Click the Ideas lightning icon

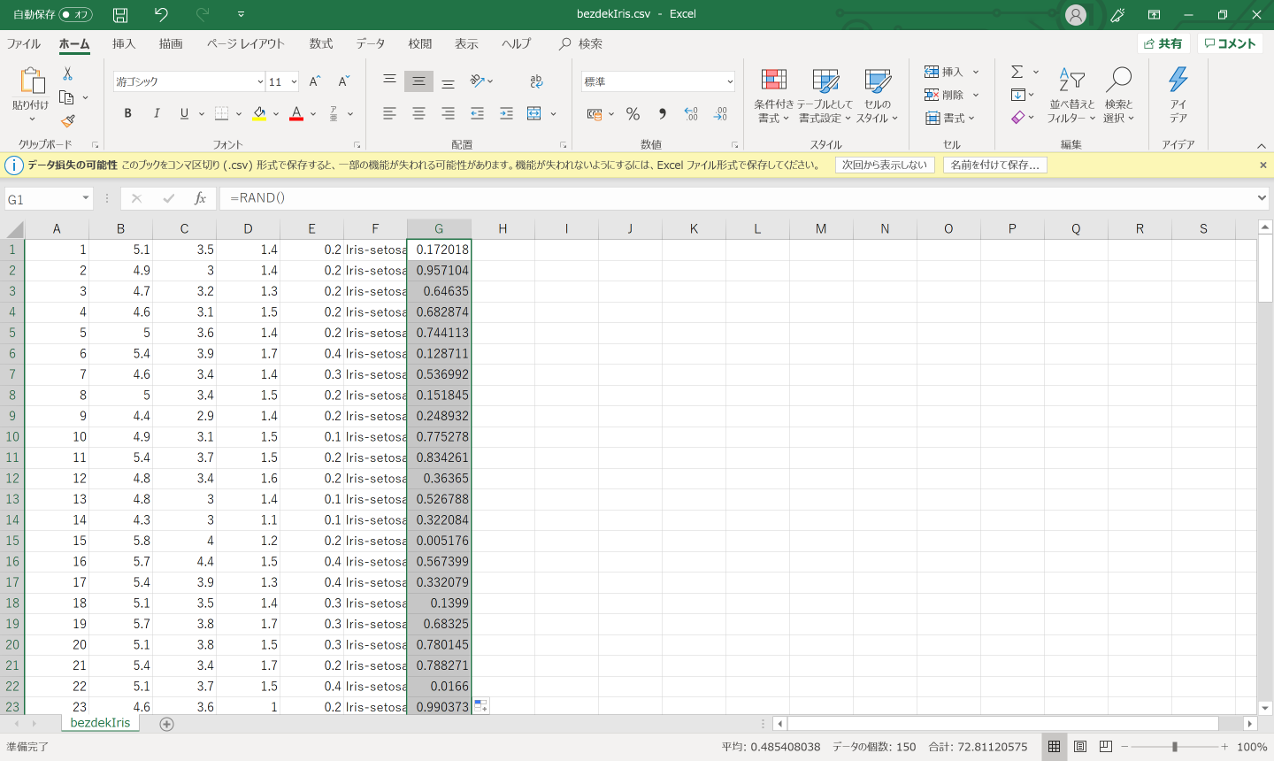point(1178,96)
